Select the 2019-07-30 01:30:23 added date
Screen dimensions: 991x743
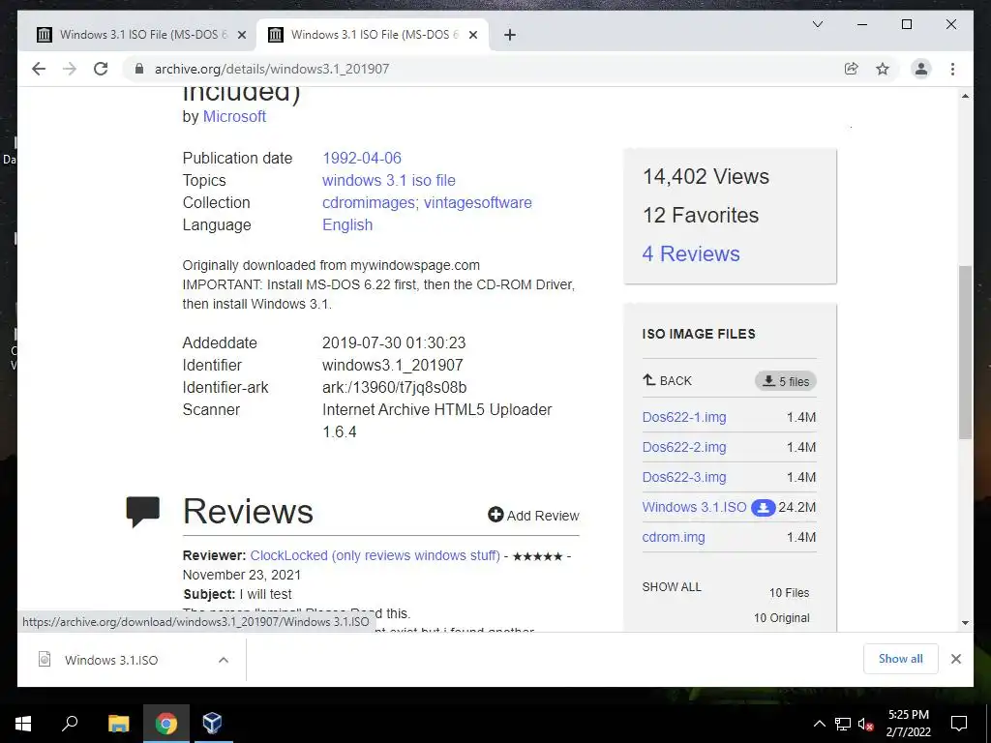[x=394, y=343]
